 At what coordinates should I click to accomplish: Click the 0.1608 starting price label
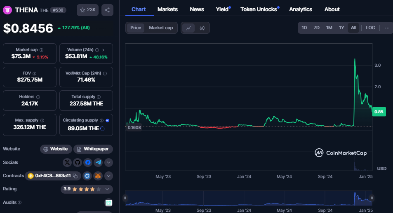pyautogui.click(x=134, y=127)
